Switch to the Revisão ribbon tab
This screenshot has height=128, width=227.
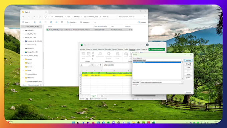point(120,49)
